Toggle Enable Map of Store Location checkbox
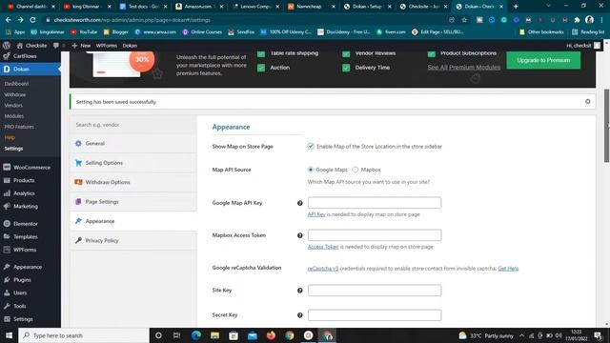This screenshot has width=610, height=343. coord(311,146)
